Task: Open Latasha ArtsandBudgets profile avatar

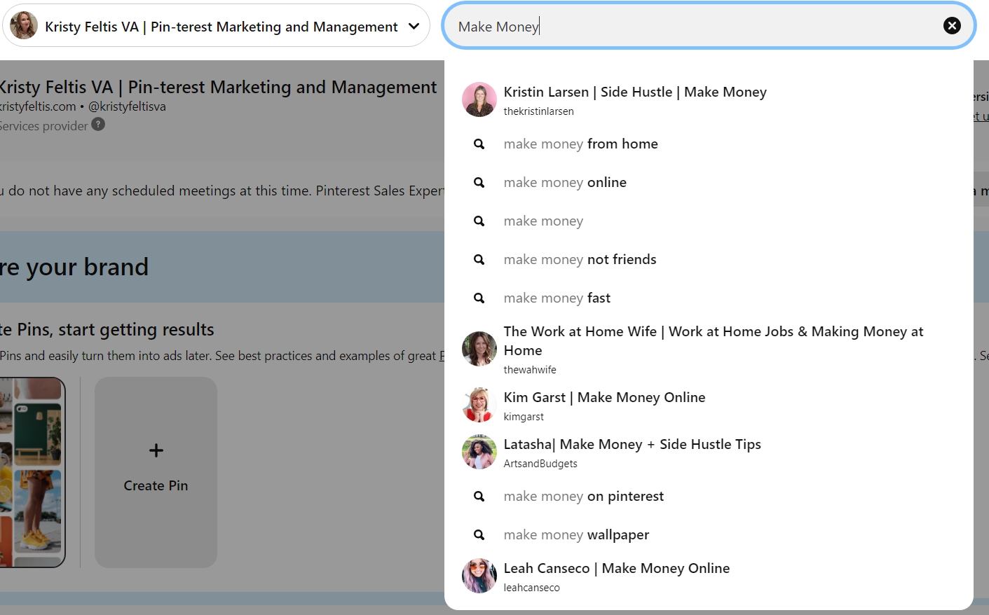Action: click(x=479, y=452)
